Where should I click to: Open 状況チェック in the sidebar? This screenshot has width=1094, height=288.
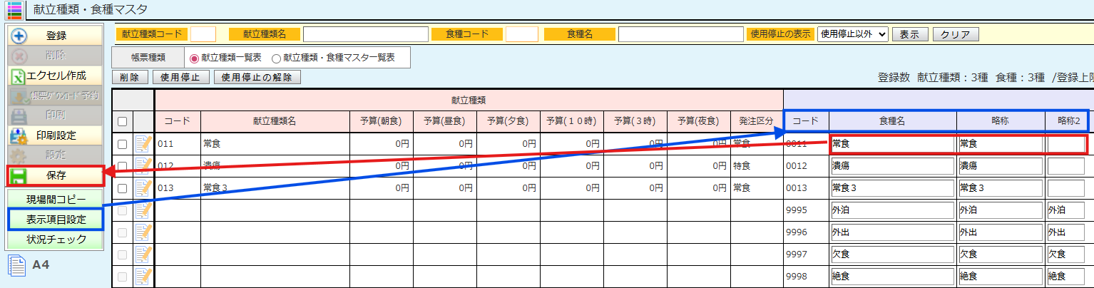56,239
